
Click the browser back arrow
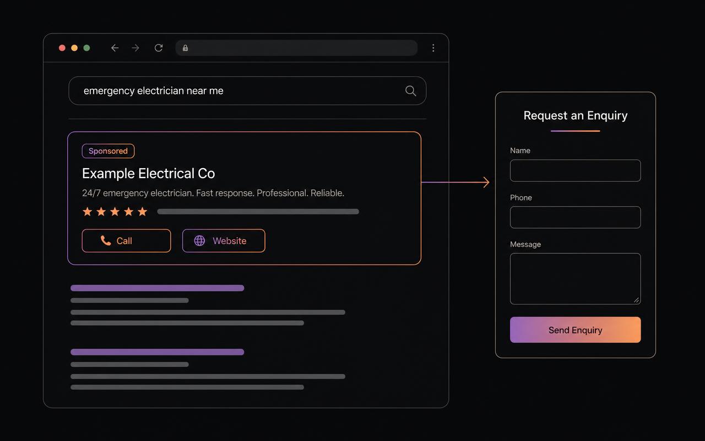pos(115,48)
